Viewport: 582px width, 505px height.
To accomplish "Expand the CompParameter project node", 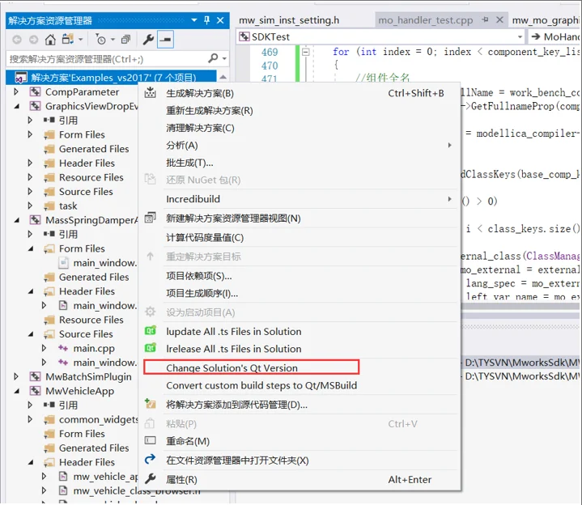I will tap(16, 91).
